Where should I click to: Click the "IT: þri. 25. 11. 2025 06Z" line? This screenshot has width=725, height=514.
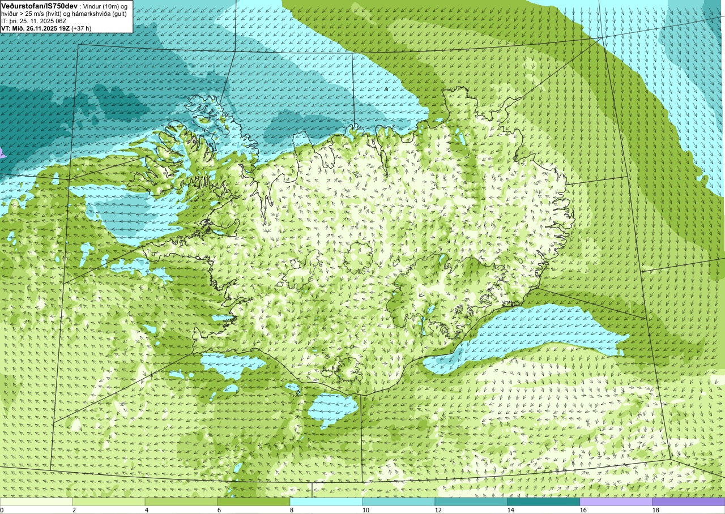tap(34, 21)
